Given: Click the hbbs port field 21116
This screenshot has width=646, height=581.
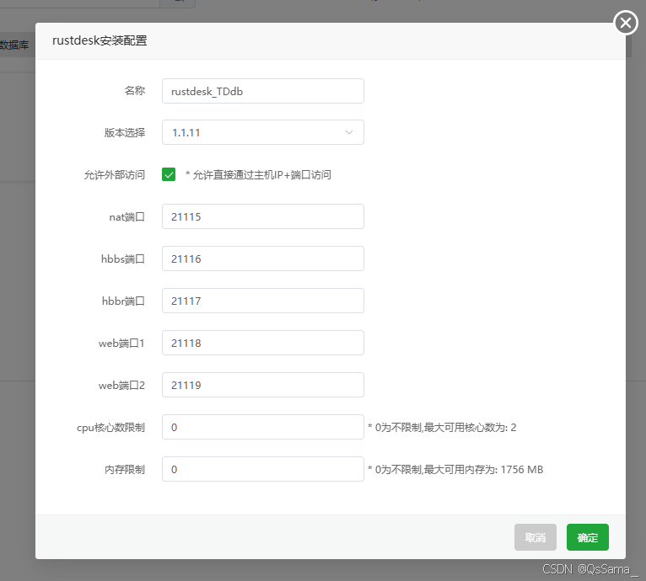Looking at the screenshot, I should click(x=263, y=259).
